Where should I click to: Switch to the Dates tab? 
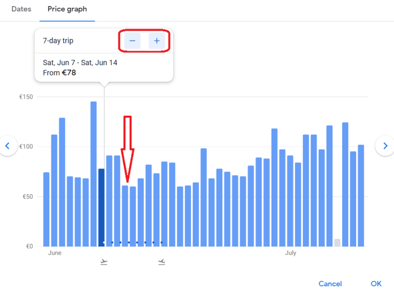(21, 9)
